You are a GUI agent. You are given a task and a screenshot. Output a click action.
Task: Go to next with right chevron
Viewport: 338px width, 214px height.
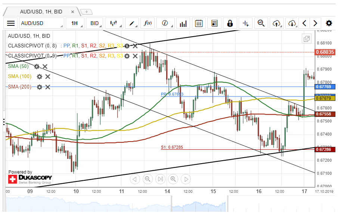[x=315, y=23]
